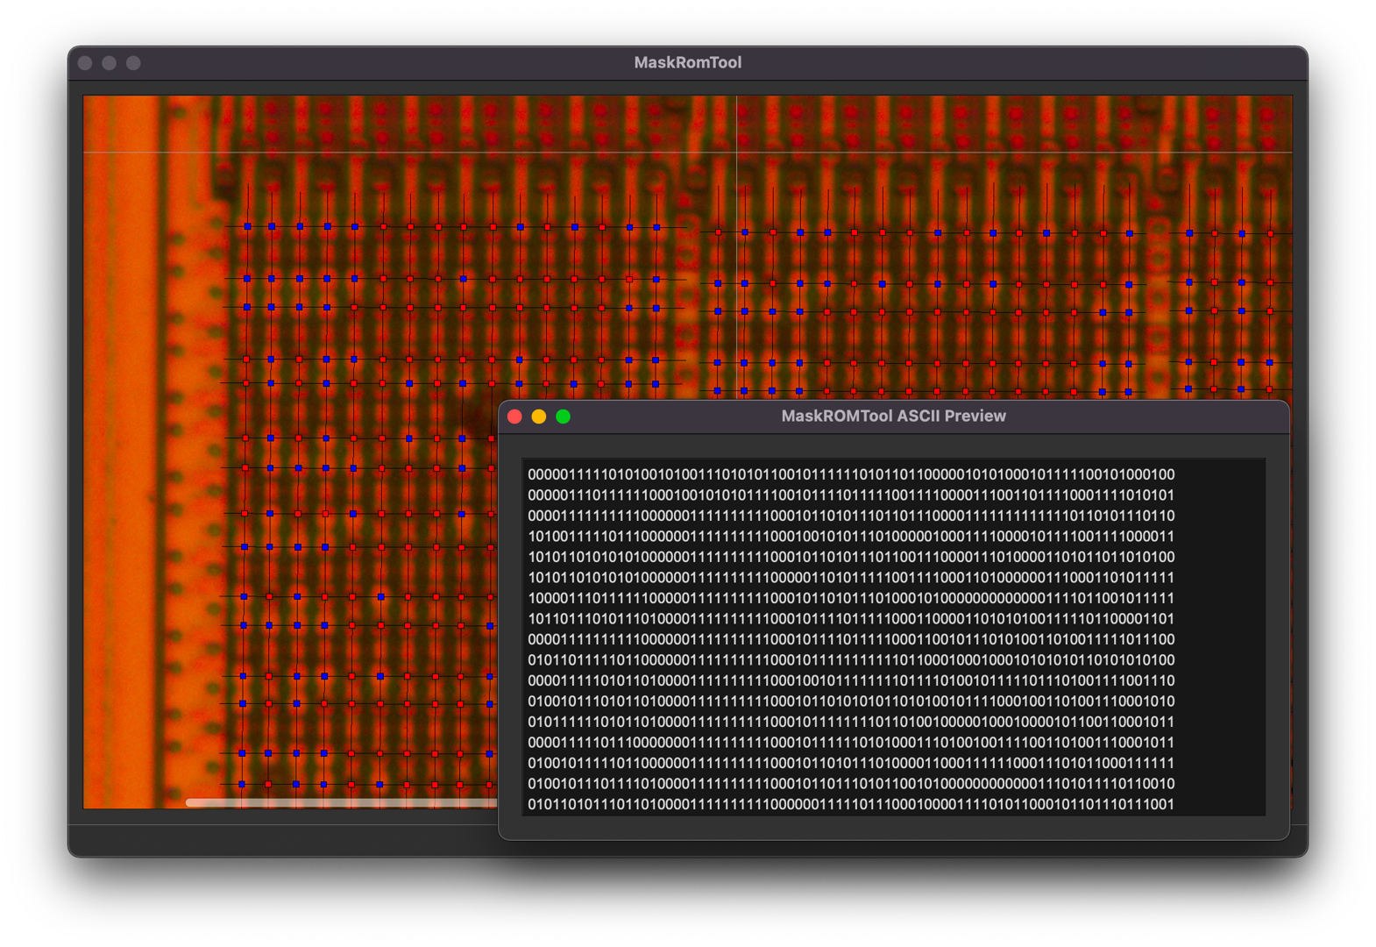Click the gray minimize button of main MaskRomTool window
Viewport: 1376px width, 947px height.
coord(109,63)
